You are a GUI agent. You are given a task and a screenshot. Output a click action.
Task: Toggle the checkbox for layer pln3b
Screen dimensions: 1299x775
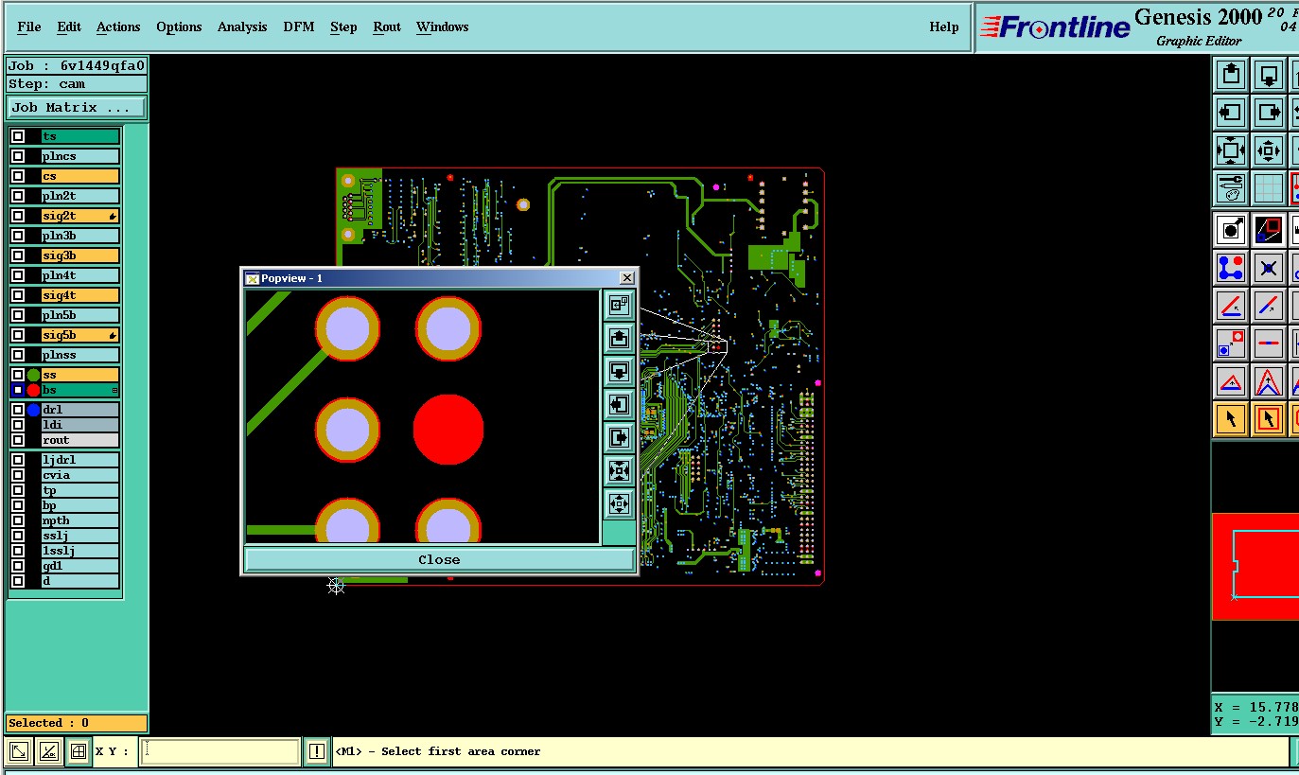[18, 236]
